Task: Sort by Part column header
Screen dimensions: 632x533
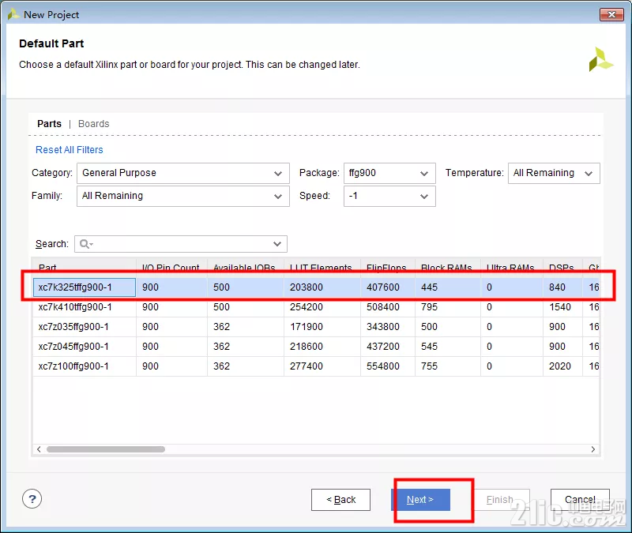Action: click(85, 268)
